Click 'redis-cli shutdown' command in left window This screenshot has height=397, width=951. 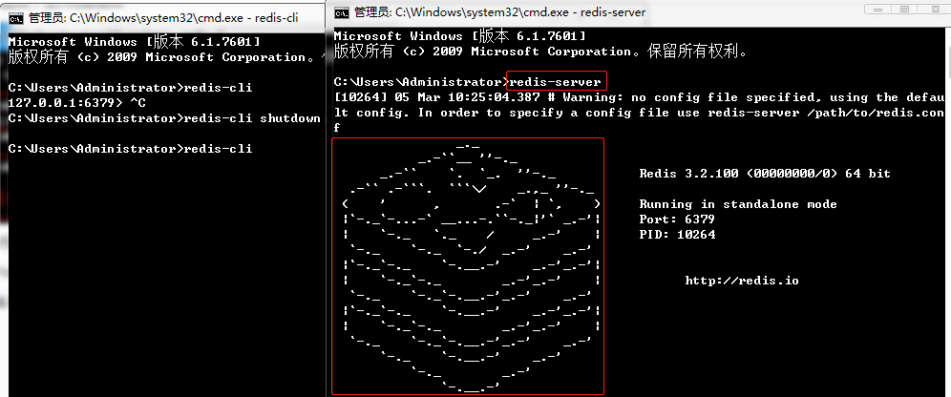click(252, 118)
